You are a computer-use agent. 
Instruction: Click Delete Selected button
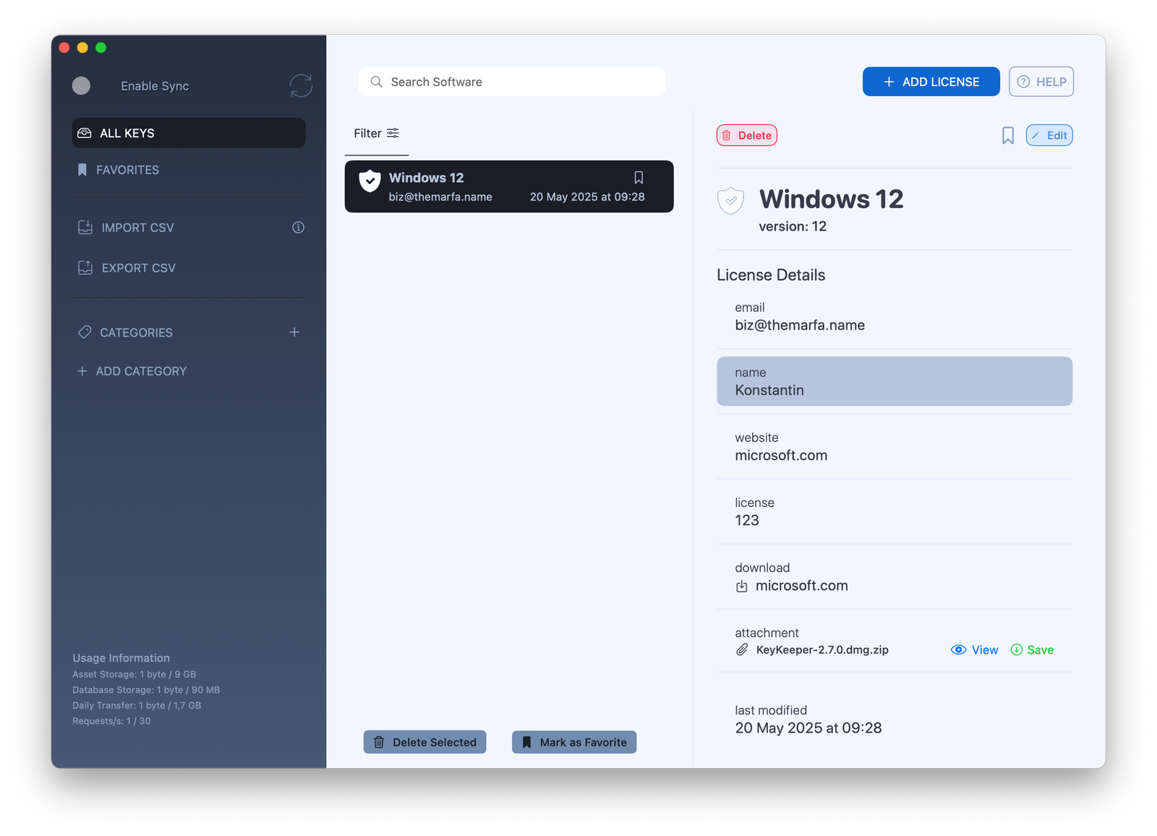coord(424,742)
